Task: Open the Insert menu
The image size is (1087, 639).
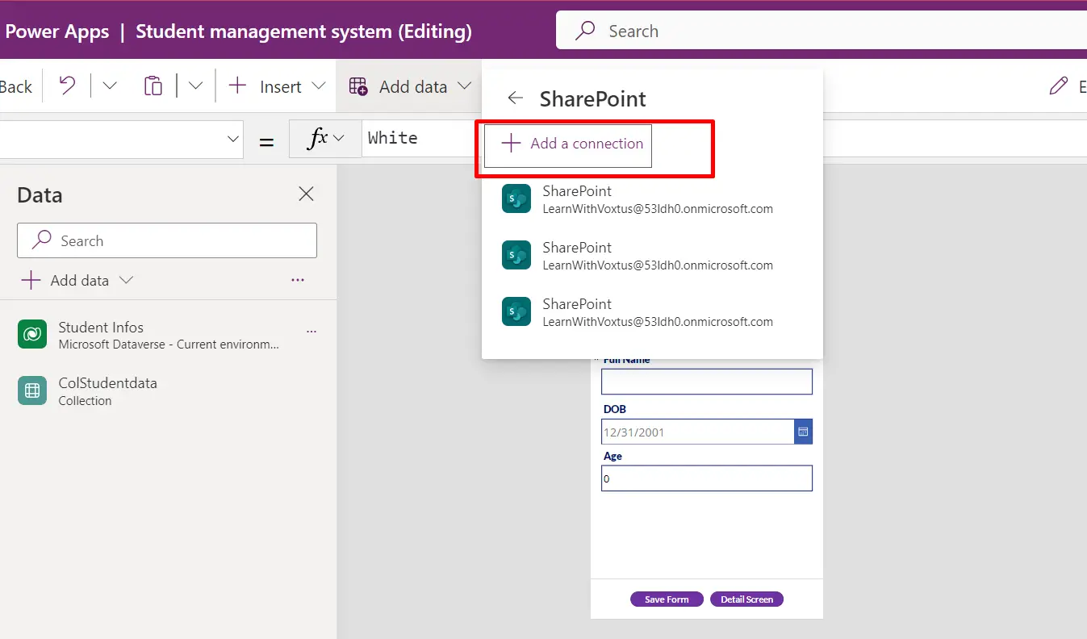Action: (277, 86)
